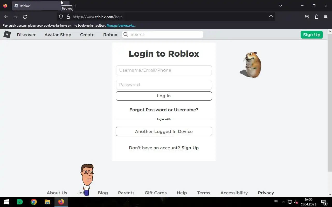The height and width of the screenshot is (207, 332).
Task: Launch Chrome from the taskbar
Action: (34, 202)
